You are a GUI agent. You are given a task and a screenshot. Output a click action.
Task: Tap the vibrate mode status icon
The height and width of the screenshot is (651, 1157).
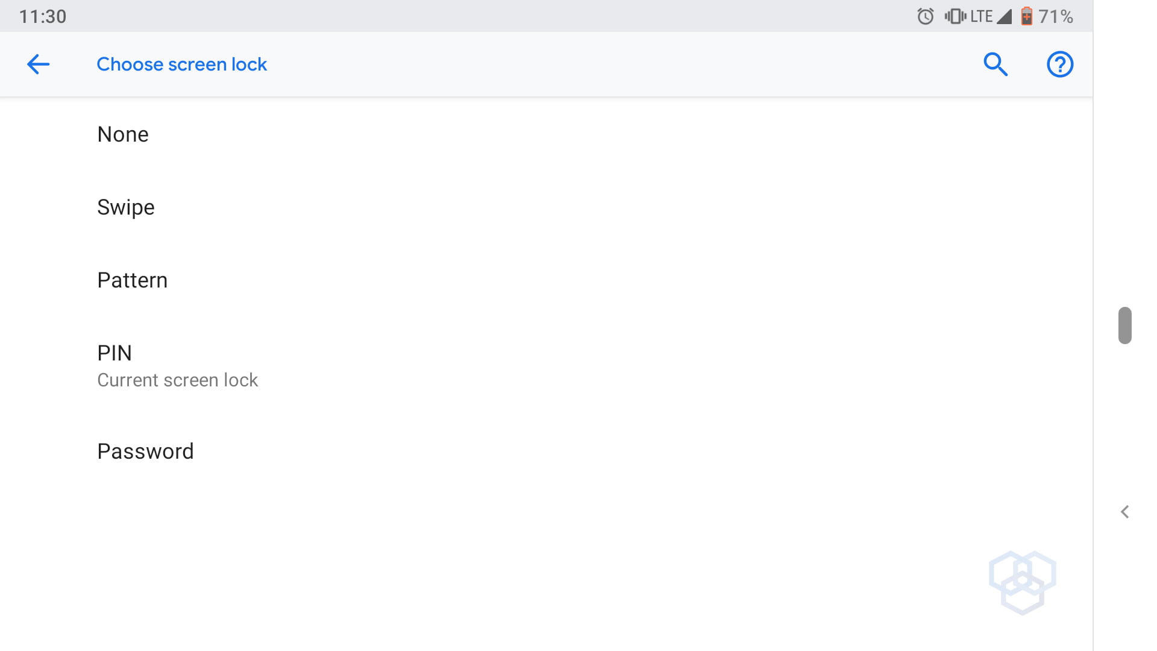955,16
